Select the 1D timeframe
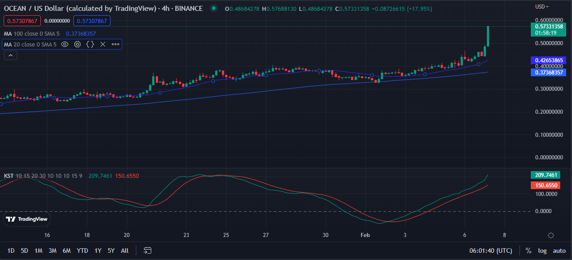Image resolution: width=572 pixels, height=260 pixels. pos(11,251)
